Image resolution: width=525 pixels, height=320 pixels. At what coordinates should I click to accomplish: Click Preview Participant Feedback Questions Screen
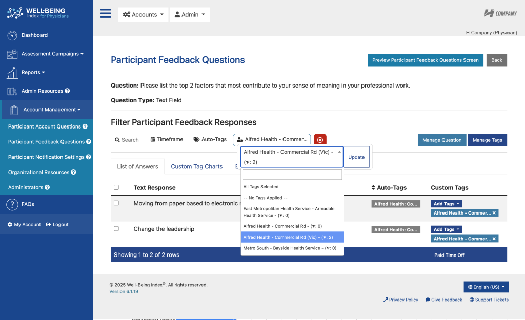click(425, 60)
